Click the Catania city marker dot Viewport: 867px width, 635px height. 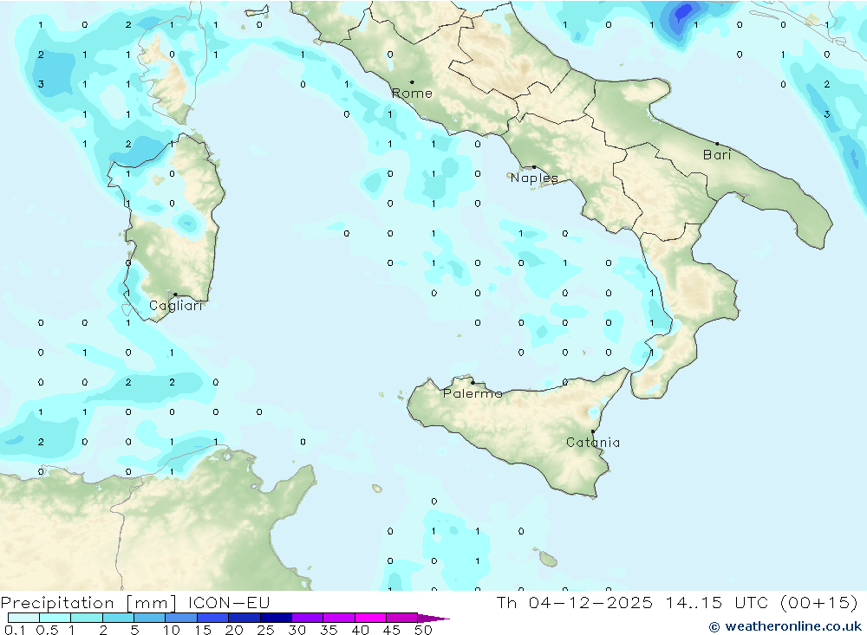coord(593,431)
